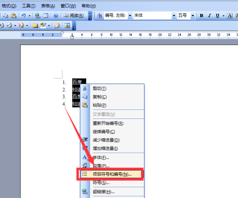
Task: Click the Copy icon in the toolbar
Action: pyautogui.click(x=6, y=15)
